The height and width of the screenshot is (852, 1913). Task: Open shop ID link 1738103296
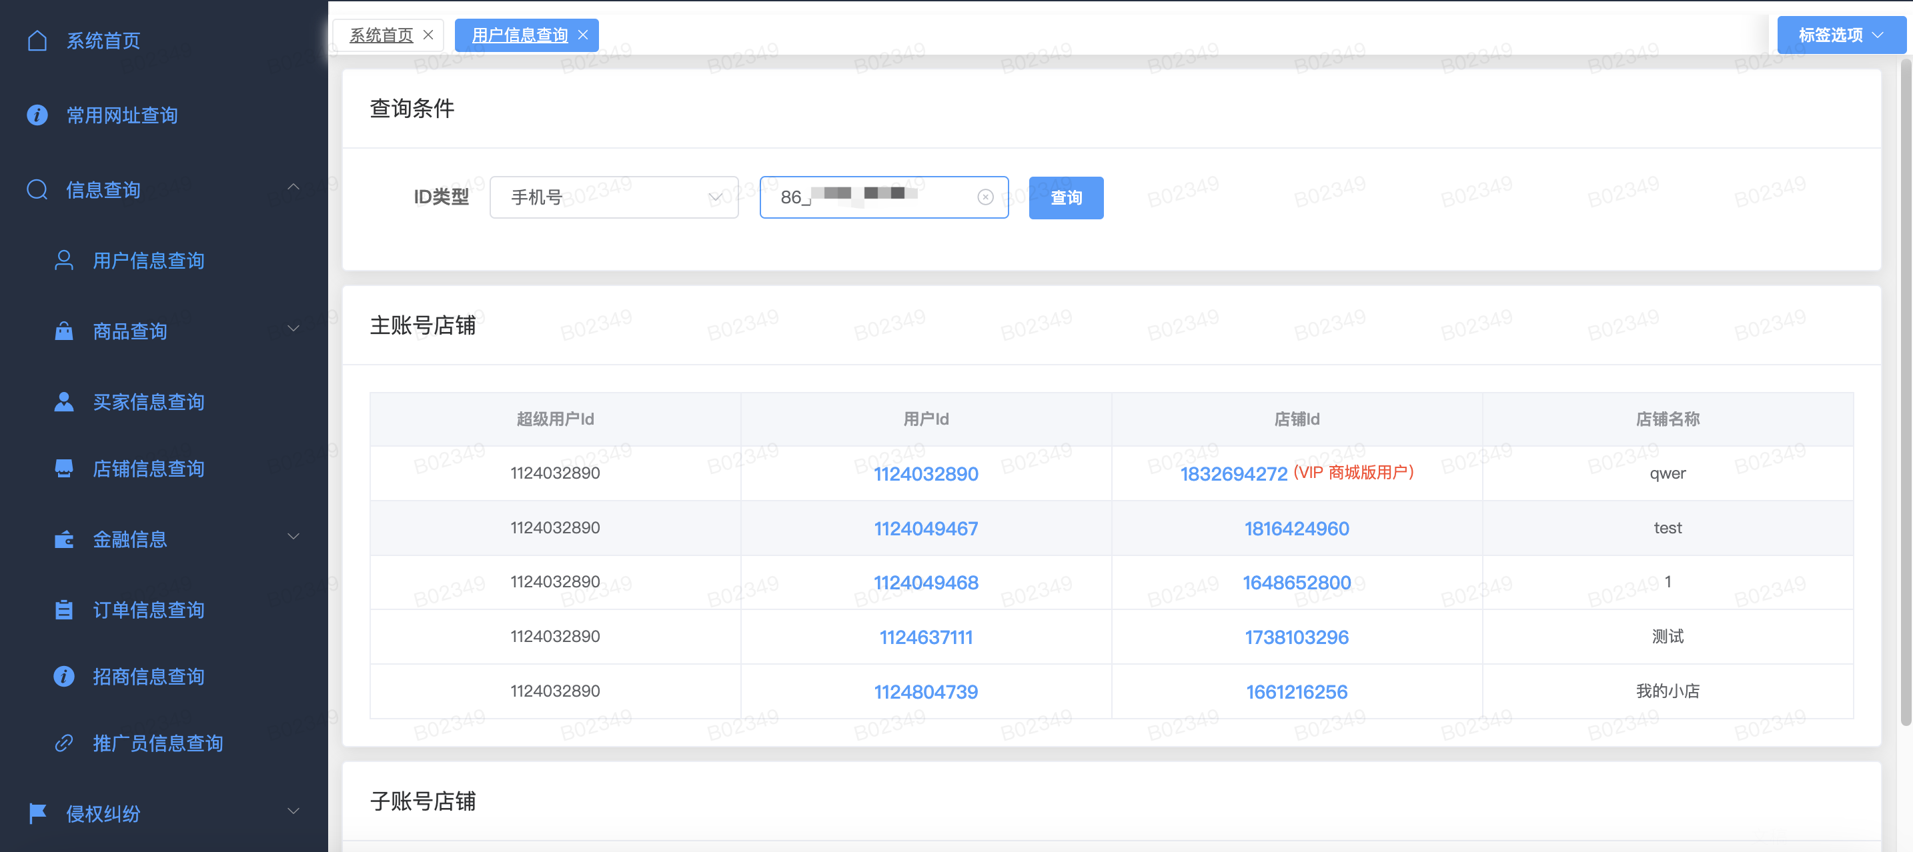1297,637
